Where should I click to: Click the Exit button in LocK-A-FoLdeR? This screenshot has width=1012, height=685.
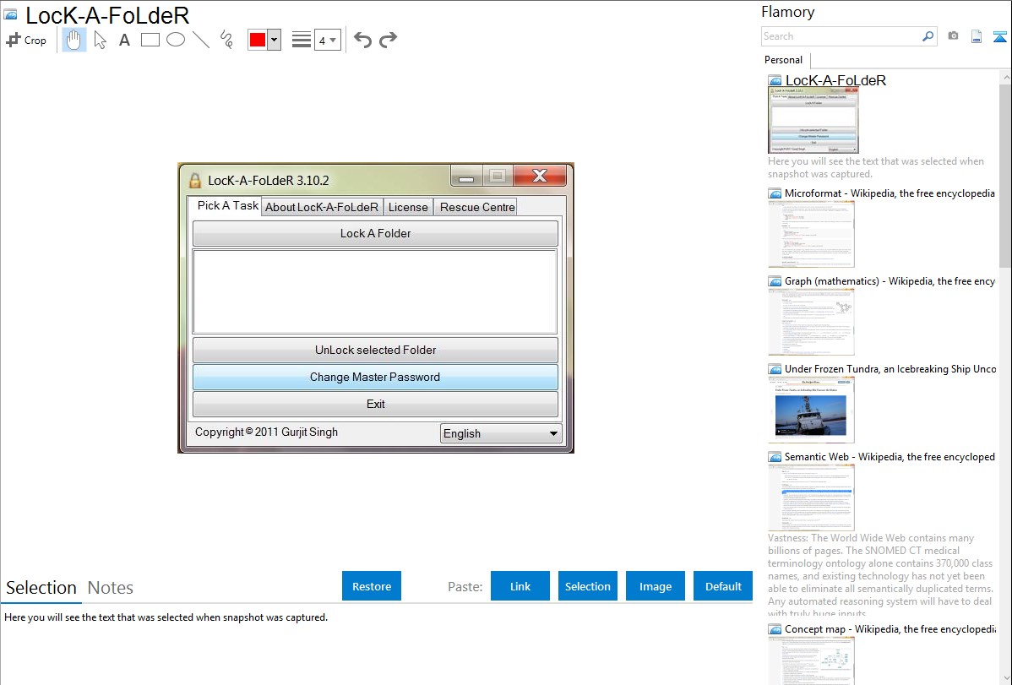[x=375, y=404]
